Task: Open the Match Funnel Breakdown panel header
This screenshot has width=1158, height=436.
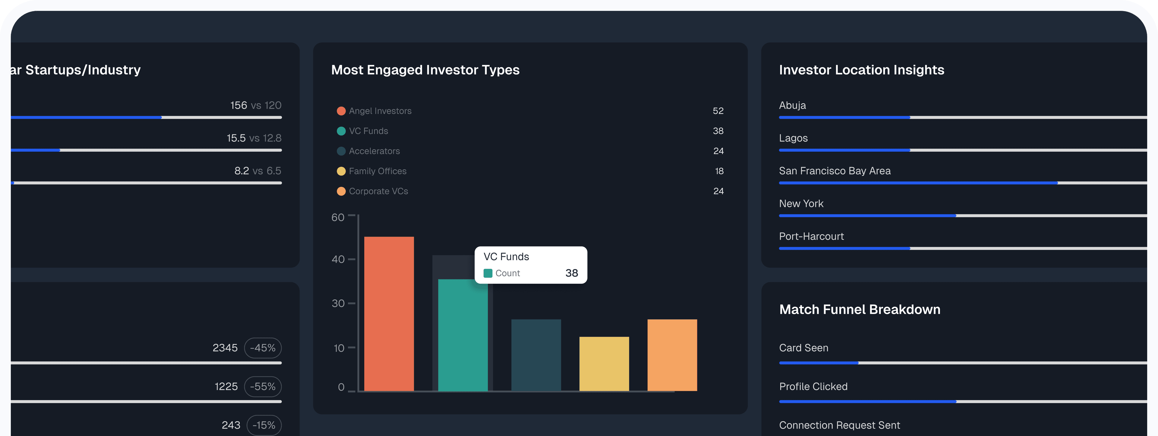Action: [x=859, y=309]
